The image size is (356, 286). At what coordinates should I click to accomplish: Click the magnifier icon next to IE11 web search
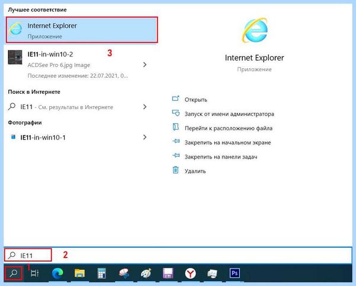coord(12,106)
